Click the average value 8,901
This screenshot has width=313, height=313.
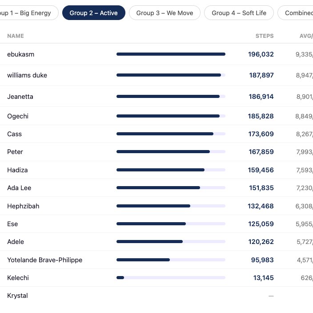[305, 97]
